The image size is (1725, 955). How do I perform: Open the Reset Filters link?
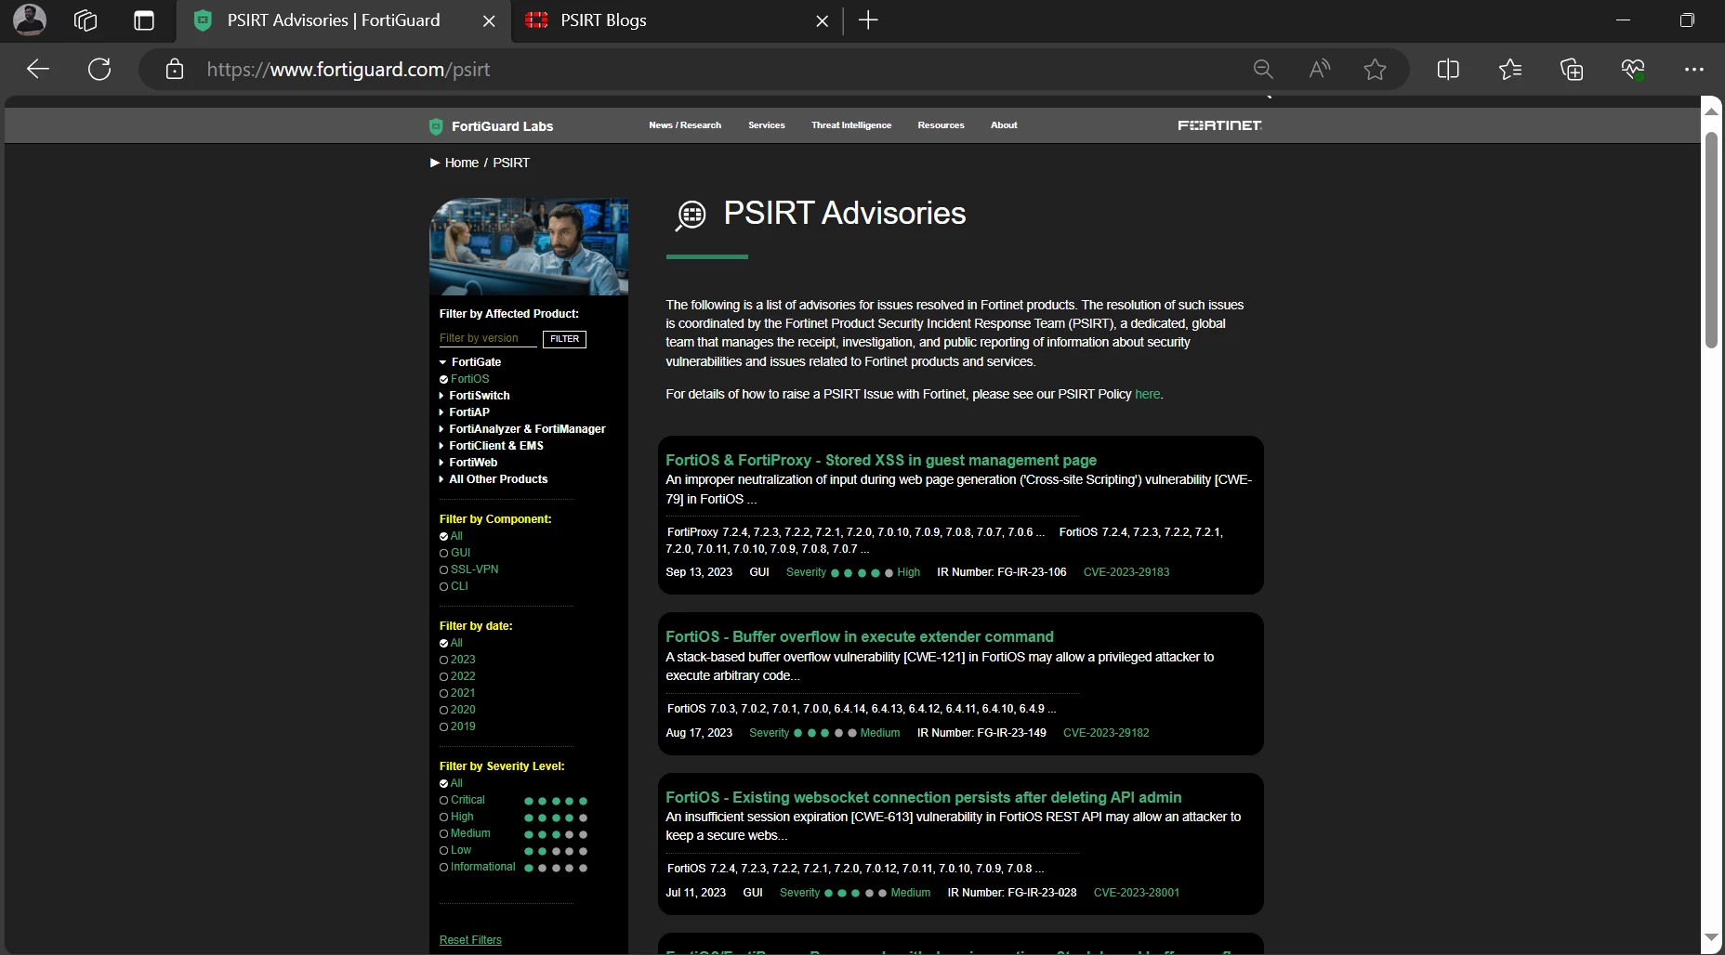pos(470,940)
